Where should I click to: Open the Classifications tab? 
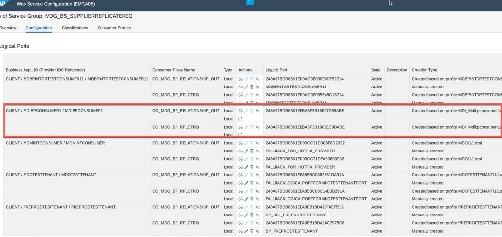[75, 28]
